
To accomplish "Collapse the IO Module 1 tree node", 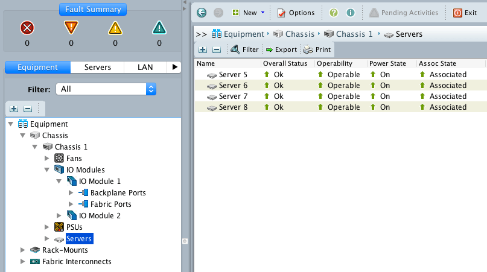I will pos(59,181).
